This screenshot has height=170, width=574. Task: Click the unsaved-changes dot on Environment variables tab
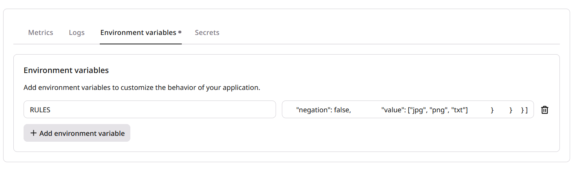180,32
